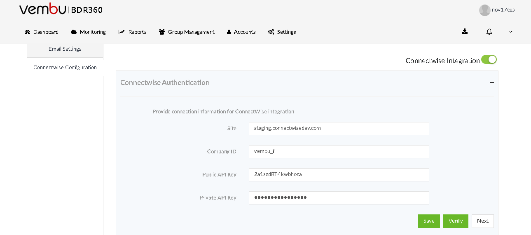
Task: Select the Email Settings tab
Action: (65, 49)
